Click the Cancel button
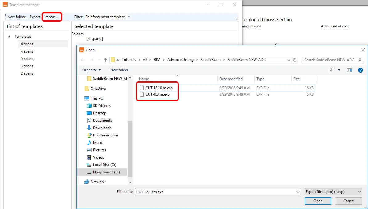The image size is (368, 209). tap(349, 201)
